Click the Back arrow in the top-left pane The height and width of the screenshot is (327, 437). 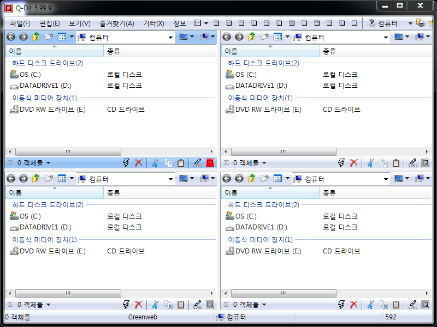tap(11, 37)
